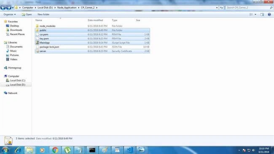Open Music library

pyautogui.click(x=13, y=51)
